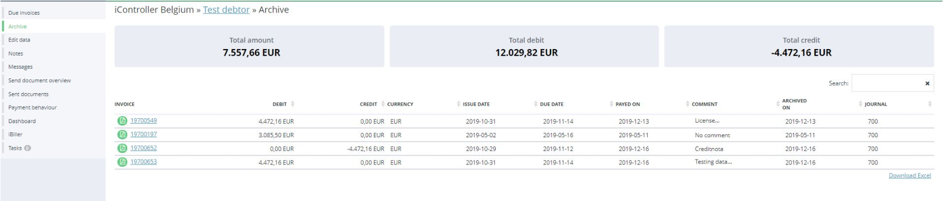Open PDF icon for invoice 19700653
This screenshot has height=201, width=943.
(122, 162)
